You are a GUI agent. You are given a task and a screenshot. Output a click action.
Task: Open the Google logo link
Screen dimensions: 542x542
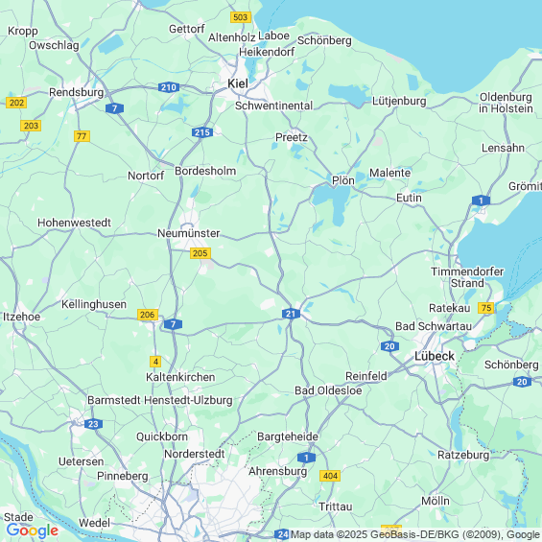pyautogui.click(x=33, y=530)
